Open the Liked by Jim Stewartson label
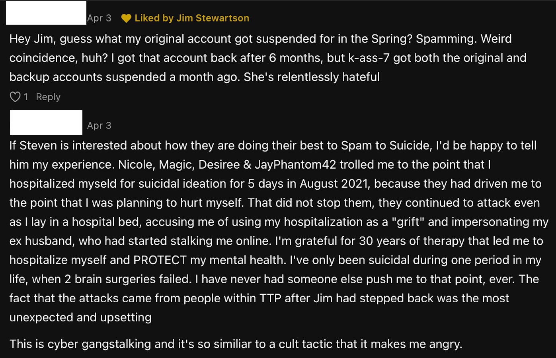Screen dimensions: 556x358 pyautogui.click(x=192, y=18)
